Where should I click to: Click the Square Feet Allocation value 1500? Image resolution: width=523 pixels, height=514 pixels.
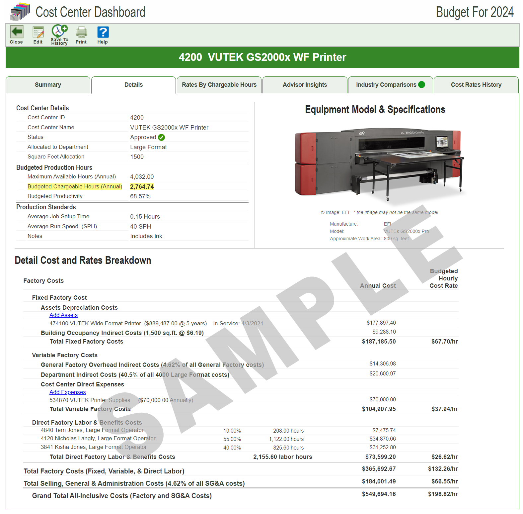pos(137,157)
